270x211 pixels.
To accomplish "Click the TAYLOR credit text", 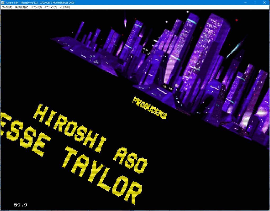I will click(102, 175).
